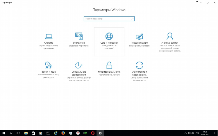Open Сеть и Интернет settings

click(x=109, y=42)
